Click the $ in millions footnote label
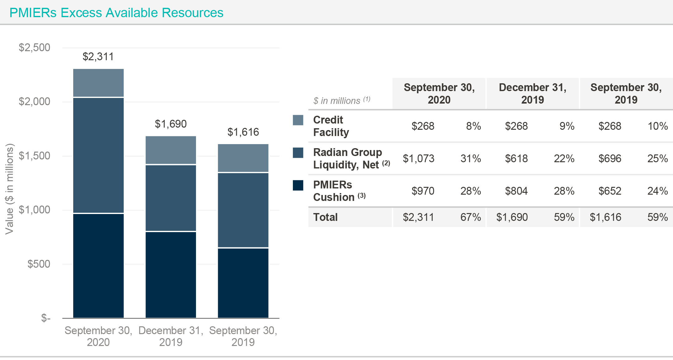Image resolution: width=673 pixels, height=360 pixels. click(341, 100)
